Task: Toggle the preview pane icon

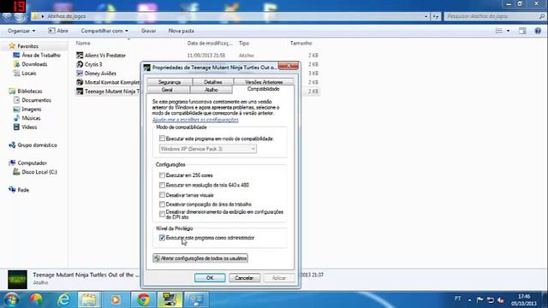Action: click(x=522, y=31)
